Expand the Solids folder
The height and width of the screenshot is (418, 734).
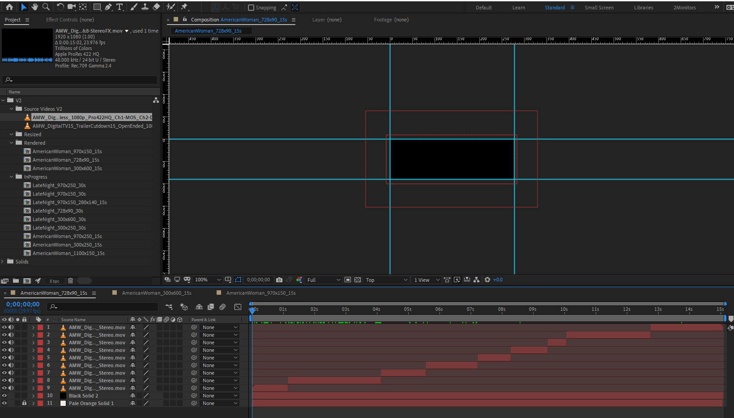coord(3,262)
